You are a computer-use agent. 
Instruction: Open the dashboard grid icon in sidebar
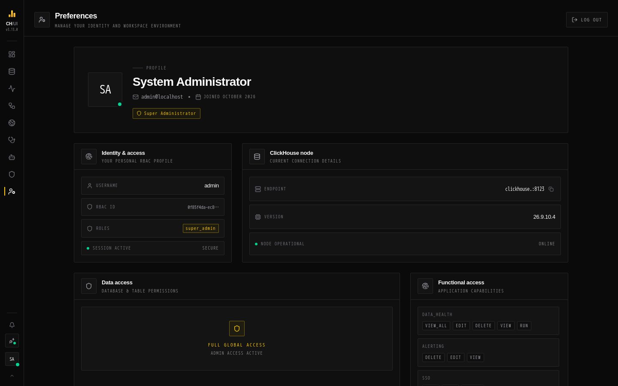tap(12, 54)
